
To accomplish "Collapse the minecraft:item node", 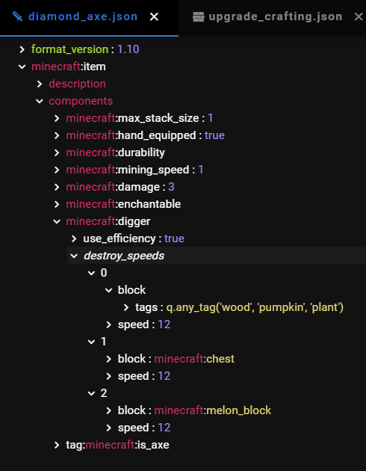I will pyautogui.click(x=22, y=67).
